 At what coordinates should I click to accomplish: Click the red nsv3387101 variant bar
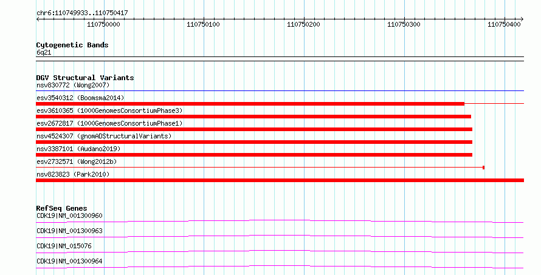pyautogui.click(x=254, y=155)
